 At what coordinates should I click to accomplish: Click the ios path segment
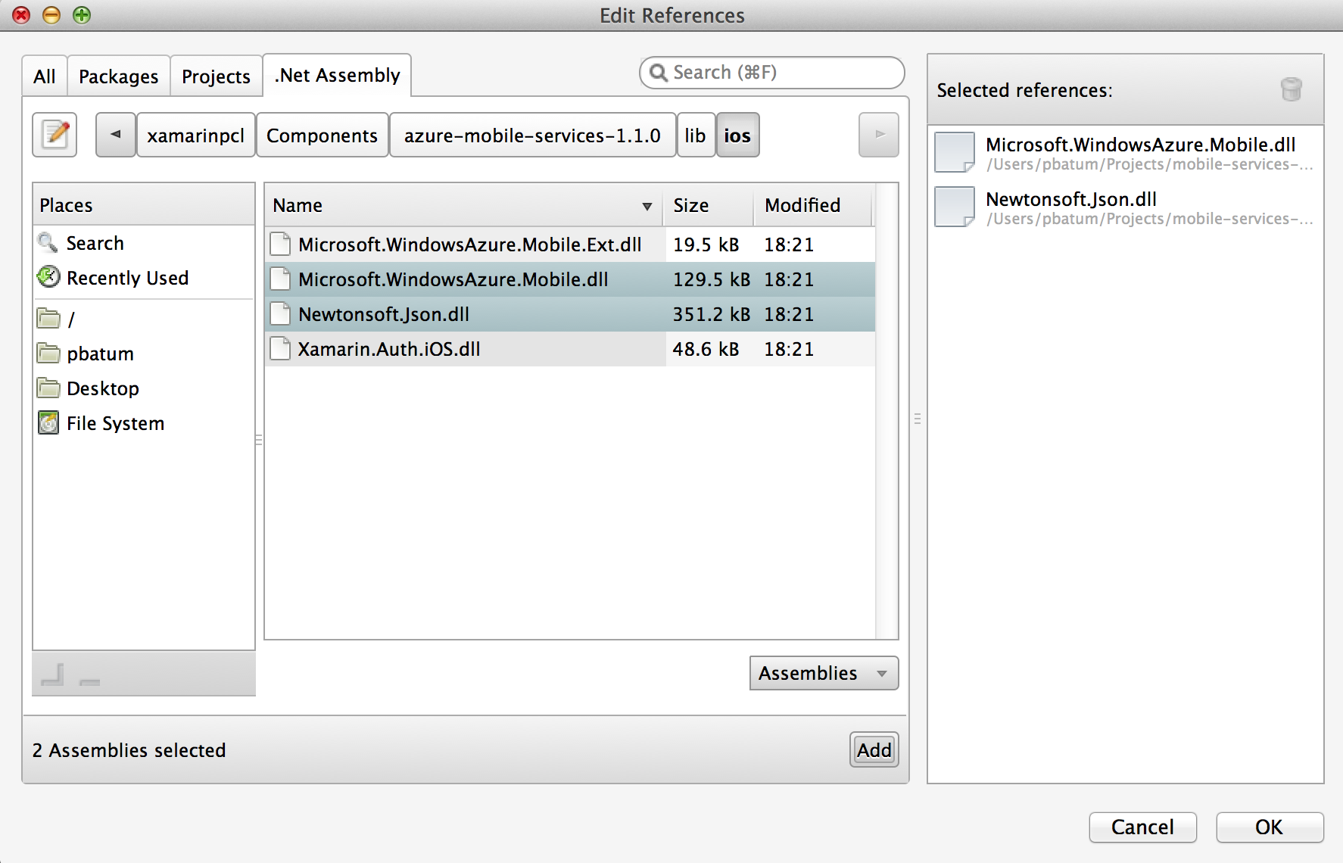[737, 135]
